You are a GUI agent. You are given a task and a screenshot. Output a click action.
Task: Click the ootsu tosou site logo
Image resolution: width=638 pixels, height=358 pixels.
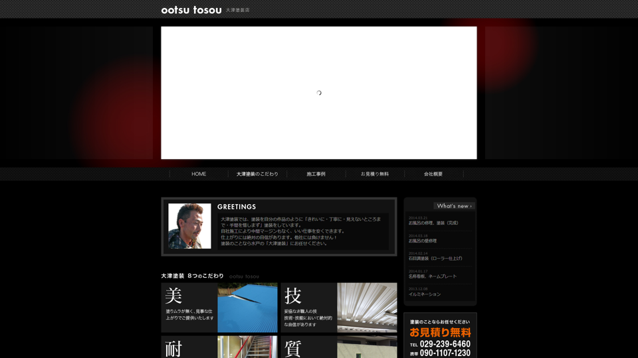click(x=191, y=10)
